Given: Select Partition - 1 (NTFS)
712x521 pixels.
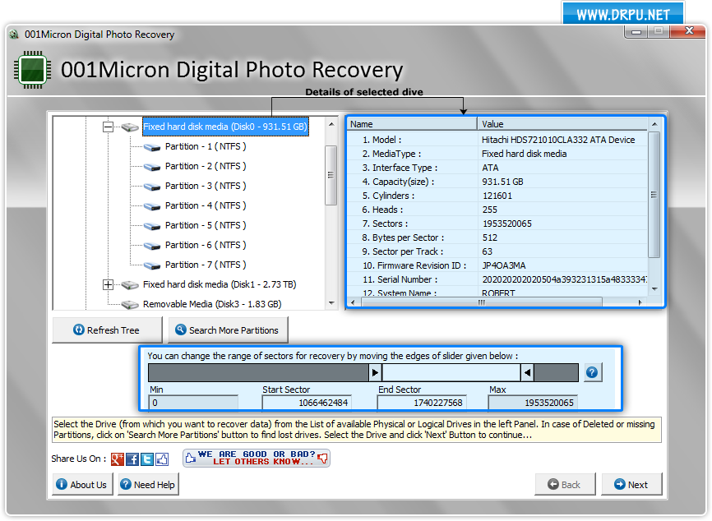Looking at the screenshot, I should [206, 146].
